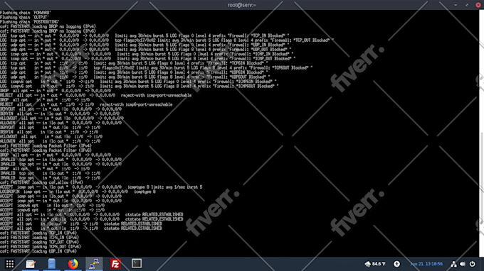Open the volume speaker tray icon
Screen dimensions: 484x271
(x=463, y=264)
